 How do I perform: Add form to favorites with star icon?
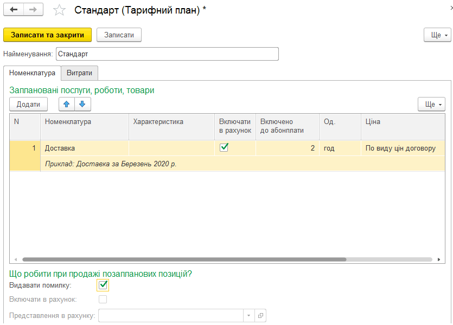(x=59, y=10)
